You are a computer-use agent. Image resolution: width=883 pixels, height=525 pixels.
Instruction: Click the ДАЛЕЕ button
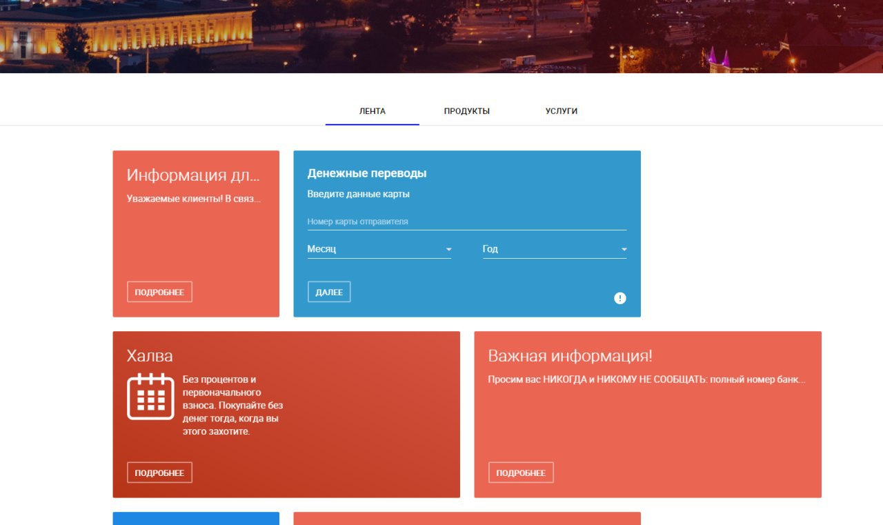click(329, 292)
